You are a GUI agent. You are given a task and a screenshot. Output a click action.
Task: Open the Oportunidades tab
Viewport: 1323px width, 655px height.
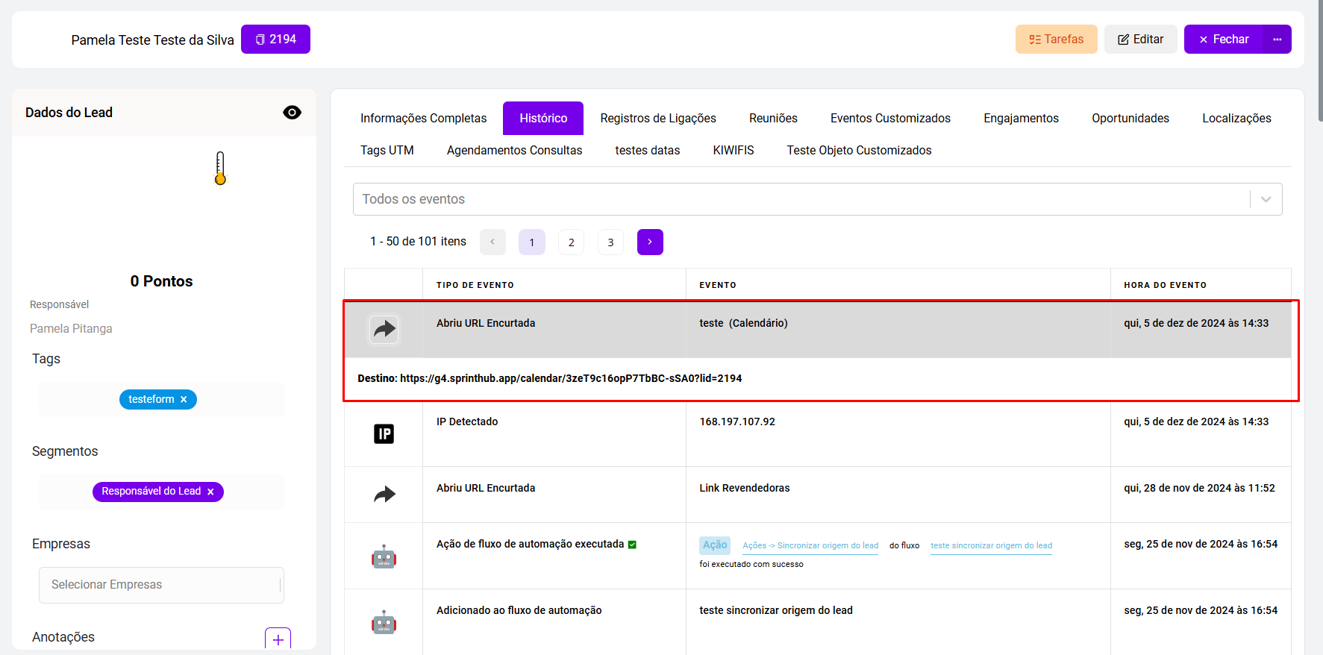click(x=1130, y=119)
